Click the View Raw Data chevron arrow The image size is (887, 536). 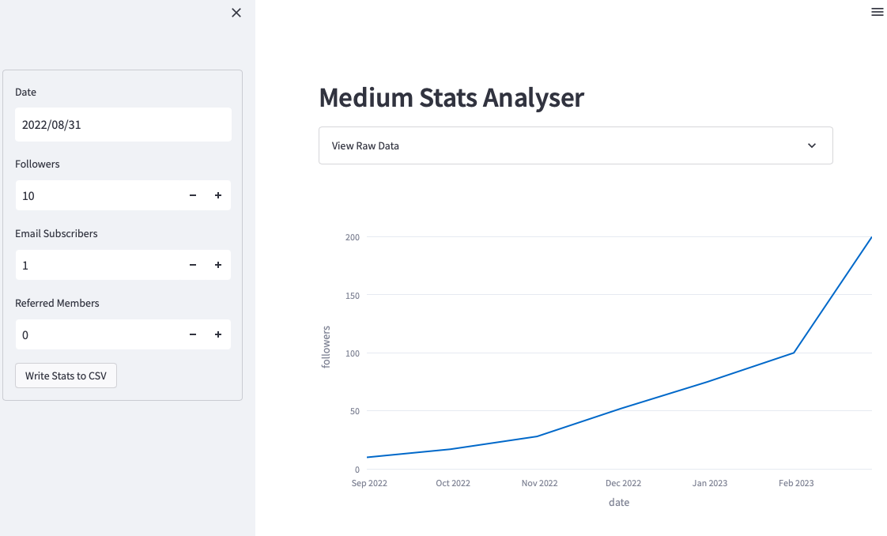tap(811, 145)
